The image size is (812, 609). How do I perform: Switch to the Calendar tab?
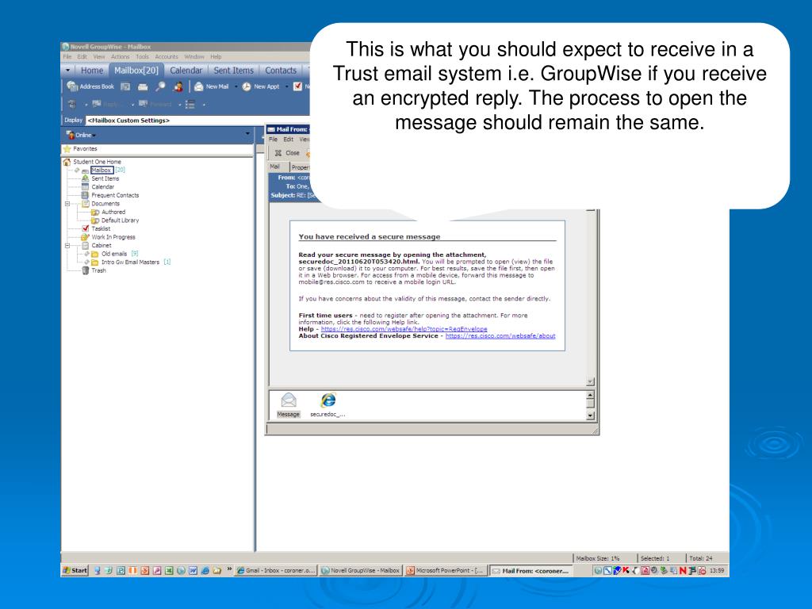(186, 70)
